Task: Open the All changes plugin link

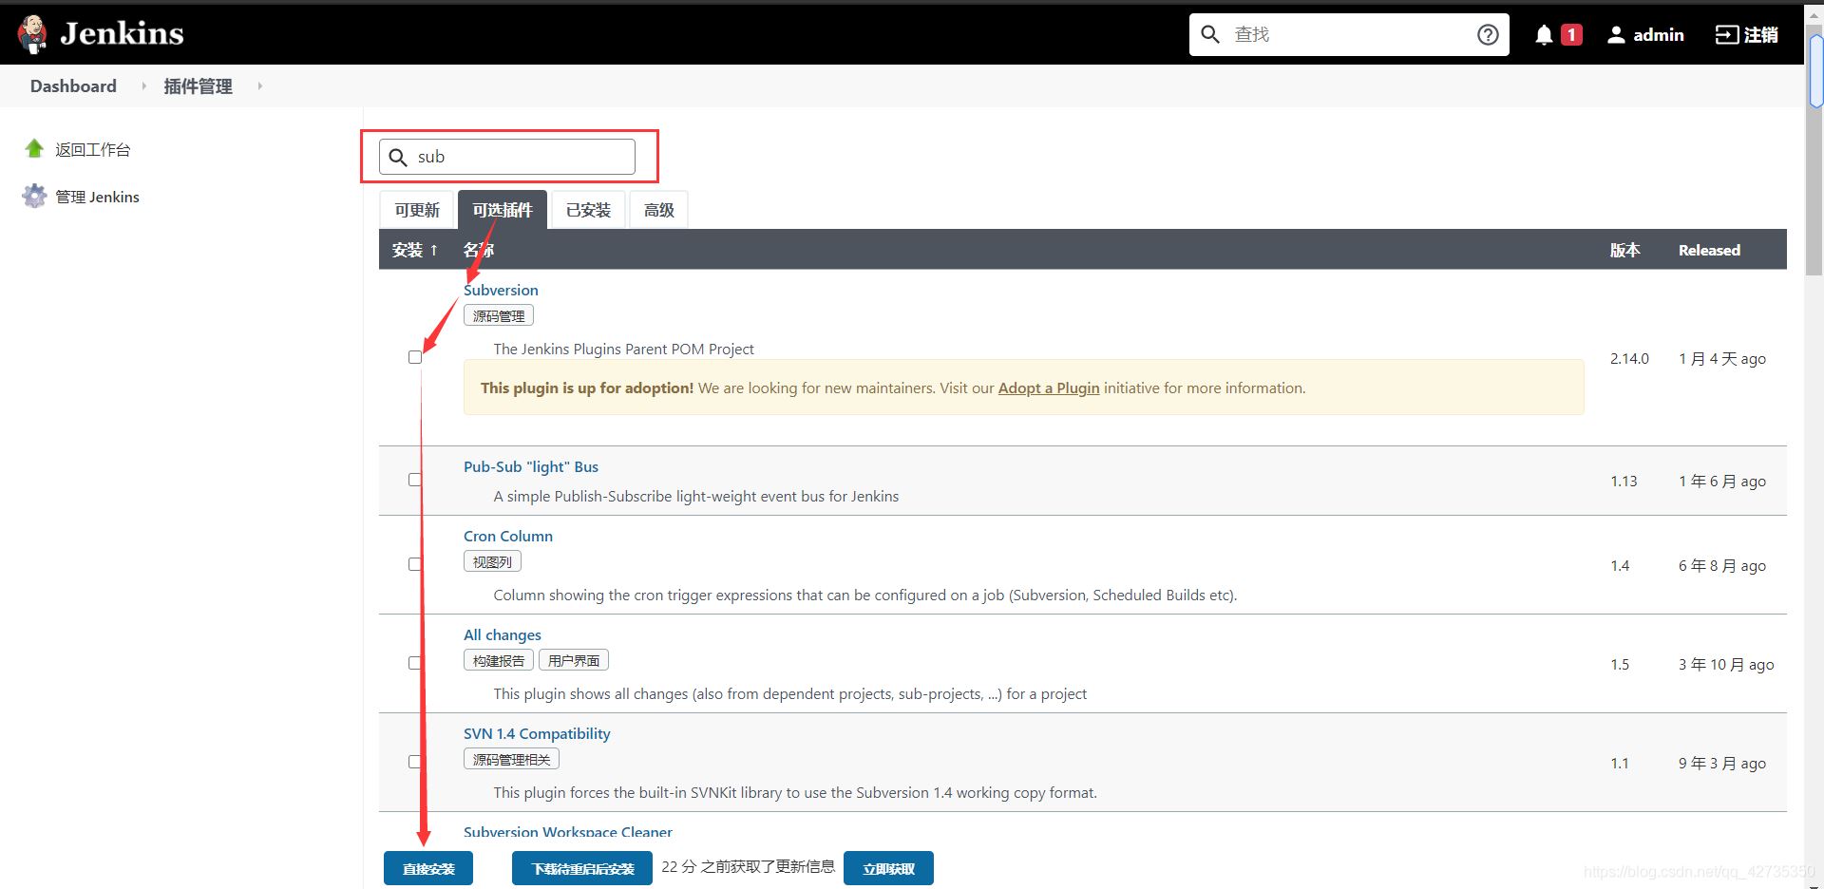Action: point(503,634)
